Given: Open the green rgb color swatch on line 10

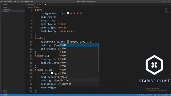Looking at the screenshot, I should click(x=68, y=42).
